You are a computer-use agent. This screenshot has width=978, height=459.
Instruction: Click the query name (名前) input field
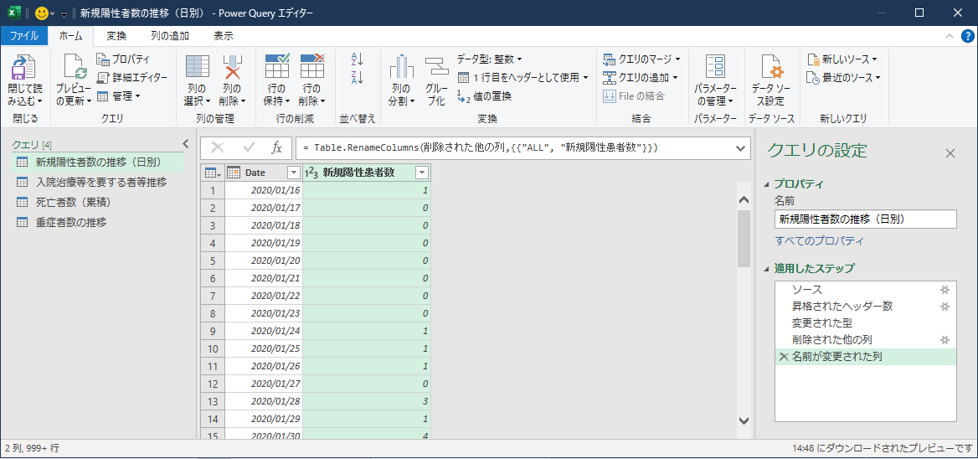(865, 219)
